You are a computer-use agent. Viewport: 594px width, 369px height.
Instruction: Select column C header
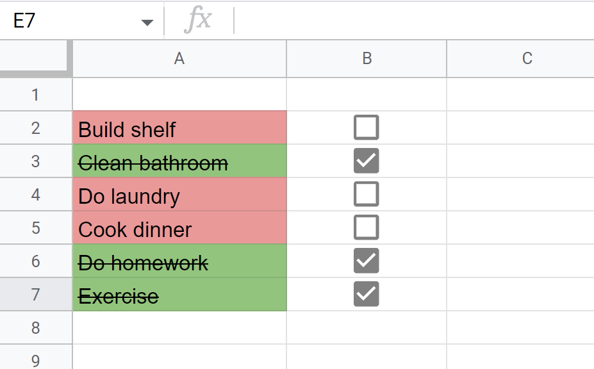pos(520,59)
